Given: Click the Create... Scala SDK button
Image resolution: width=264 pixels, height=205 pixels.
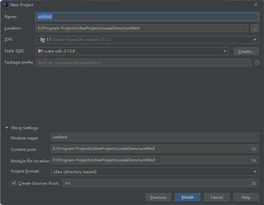Looking at the screenshot, I should click(x=246, y=51).
